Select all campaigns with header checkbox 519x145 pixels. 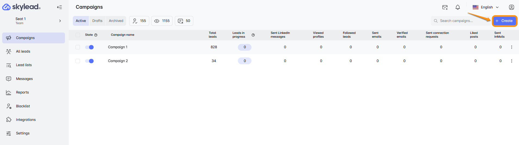[78, 35]
